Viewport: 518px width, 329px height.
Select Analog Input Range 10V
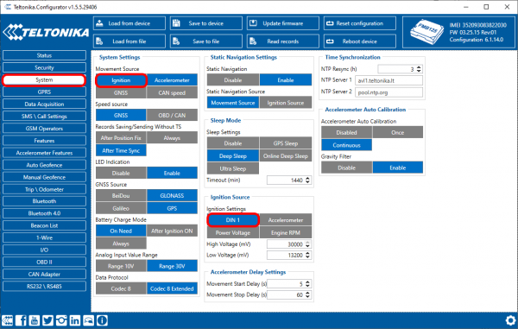click(121, 266)
